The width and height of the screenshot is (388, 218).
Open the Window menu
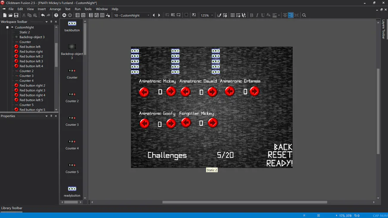pos(102,9)
